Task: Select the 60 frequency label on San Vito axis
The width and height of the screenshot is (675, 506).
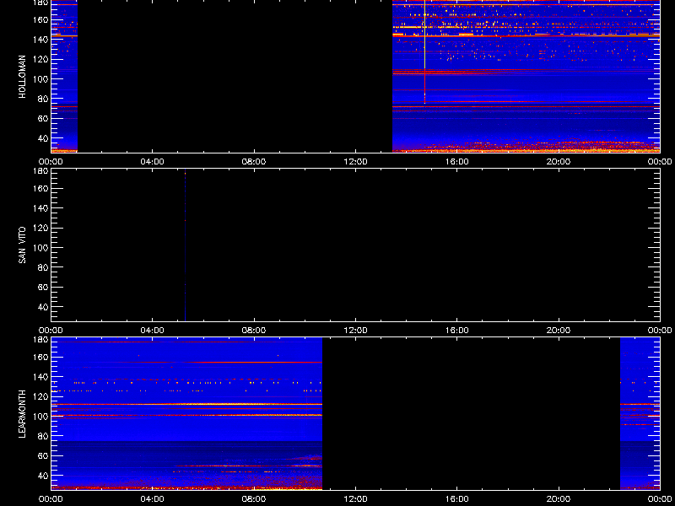Action: (x=43, y=288)
